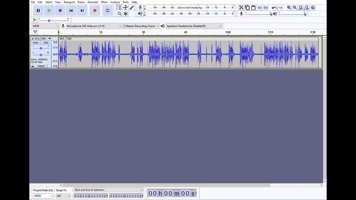Open the File menu
This screenshot has height=200, width=356.
point(33,2)
